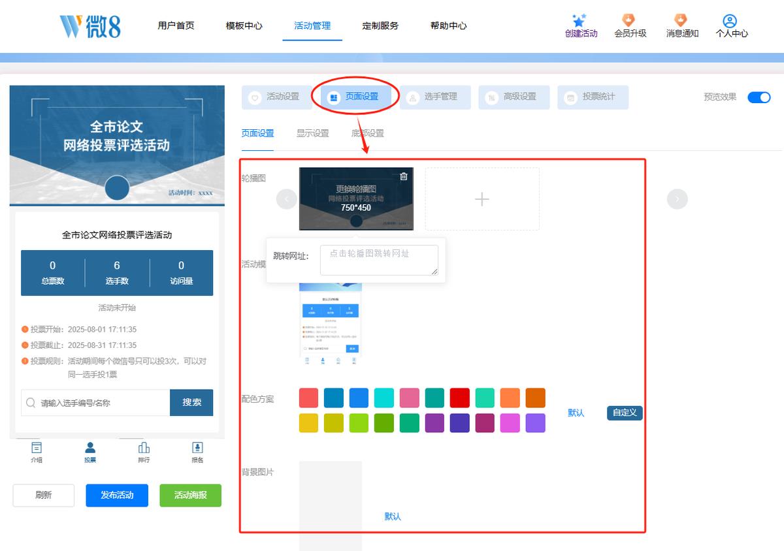Select the 活动模板 template thumbnail

331,323
